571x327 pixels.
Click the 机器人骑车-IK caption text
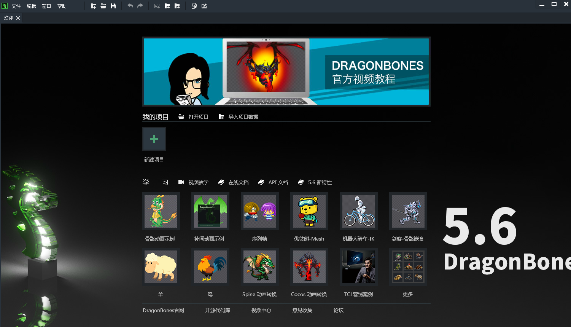tap(358, 239)
